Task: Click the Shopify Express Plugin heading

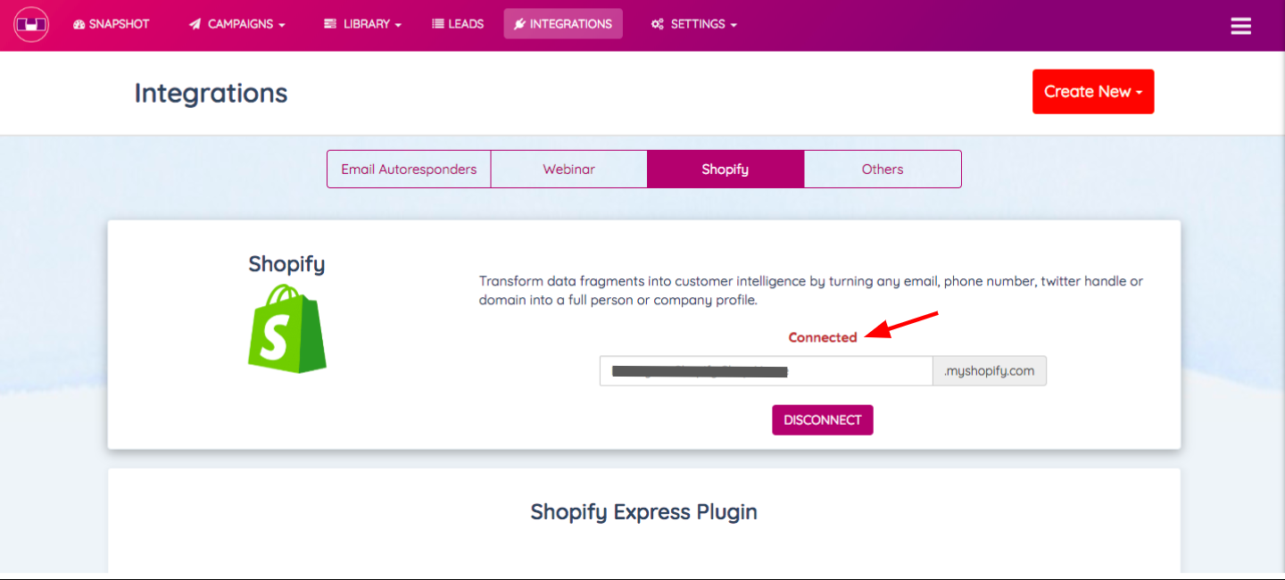Action: 644,512
